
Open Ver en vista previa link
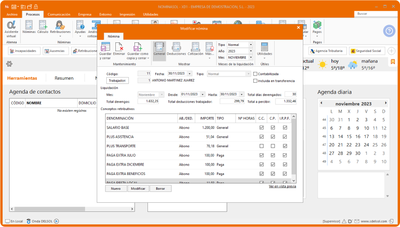(x=282, y=186)
